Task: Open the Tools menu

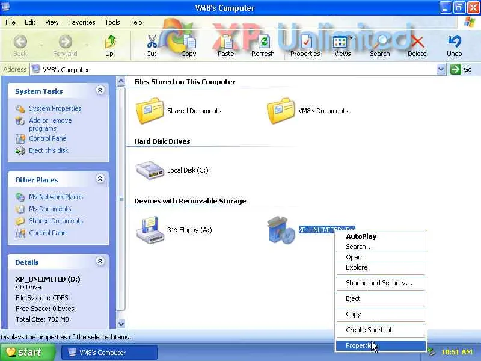Action: 112,22
